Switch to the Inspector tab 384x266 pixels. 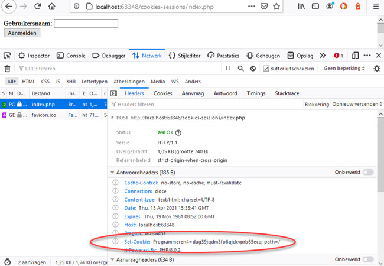coord(34,56)
